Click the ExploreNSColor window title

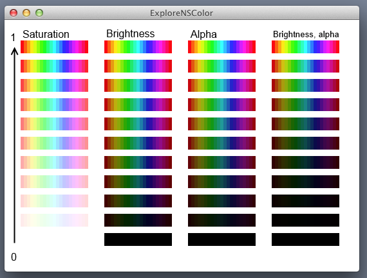tap(182, 13)
